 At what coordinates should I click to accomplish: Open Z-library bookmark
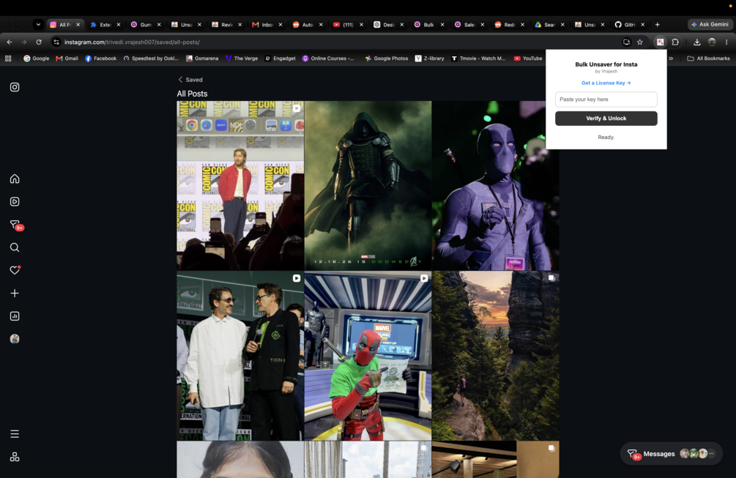tap(429, 59)
